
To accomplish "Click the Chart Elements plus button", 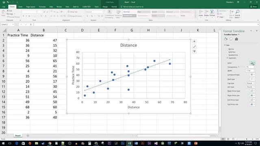I will 194,41.
